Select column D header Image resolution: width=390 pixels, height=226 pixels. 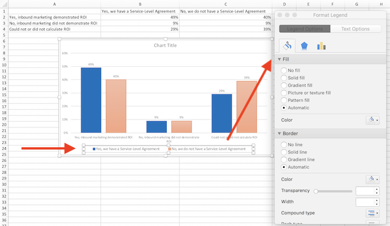click(x=284, y=4)
